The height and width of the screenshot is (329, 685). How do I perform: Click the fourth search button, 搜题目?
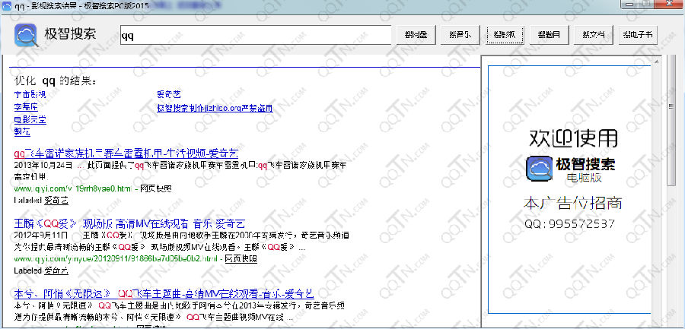[x=549, y=36]
